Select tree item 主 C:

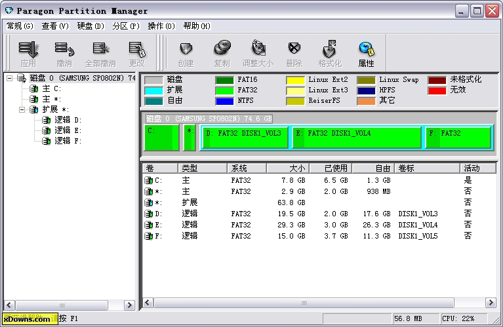tap(51, 88)
